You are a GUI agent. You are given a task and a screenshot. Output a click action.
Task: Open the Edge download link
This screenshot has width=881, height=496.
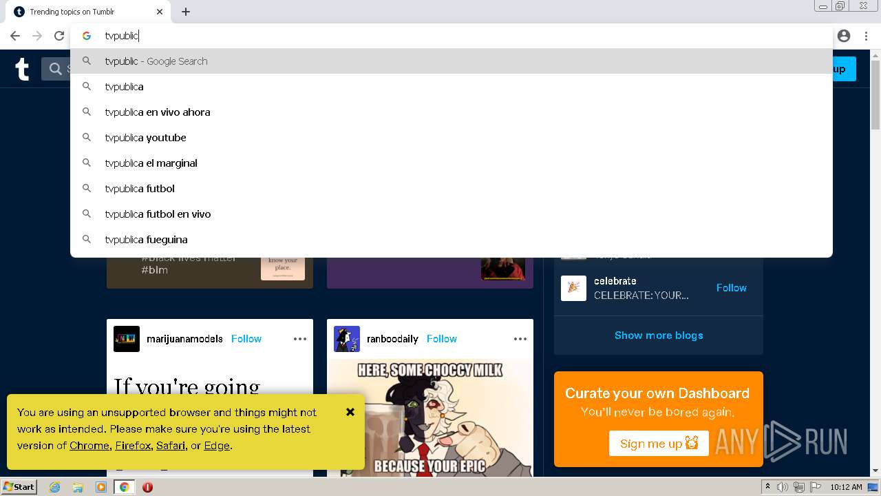(x=217, y=446)
